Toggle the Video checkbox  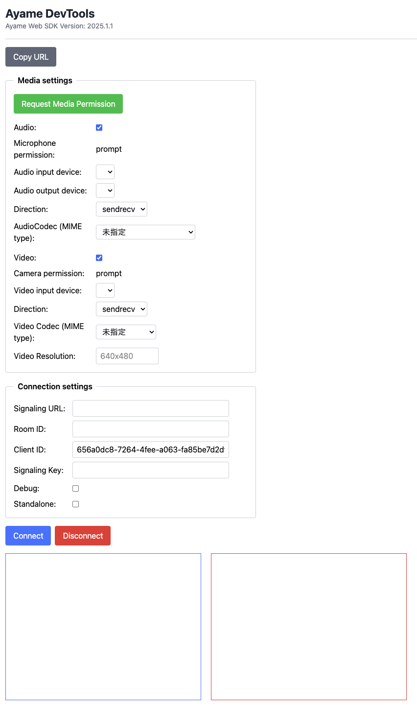[99, 258]
